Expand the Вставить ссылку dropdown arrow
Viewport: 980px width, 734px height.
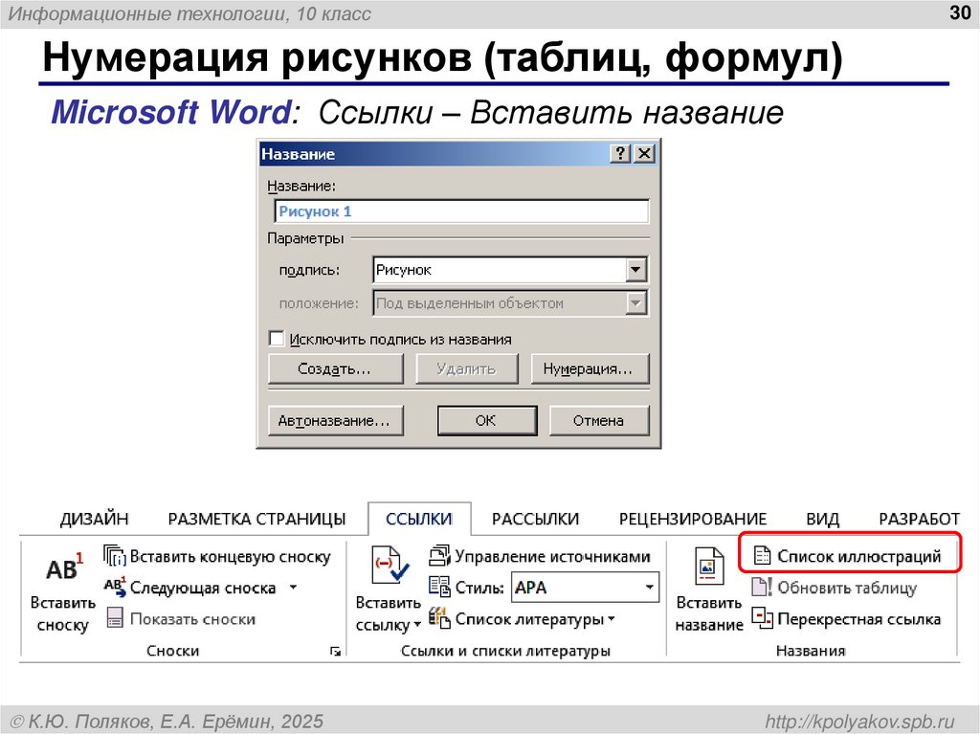(417, 625)
